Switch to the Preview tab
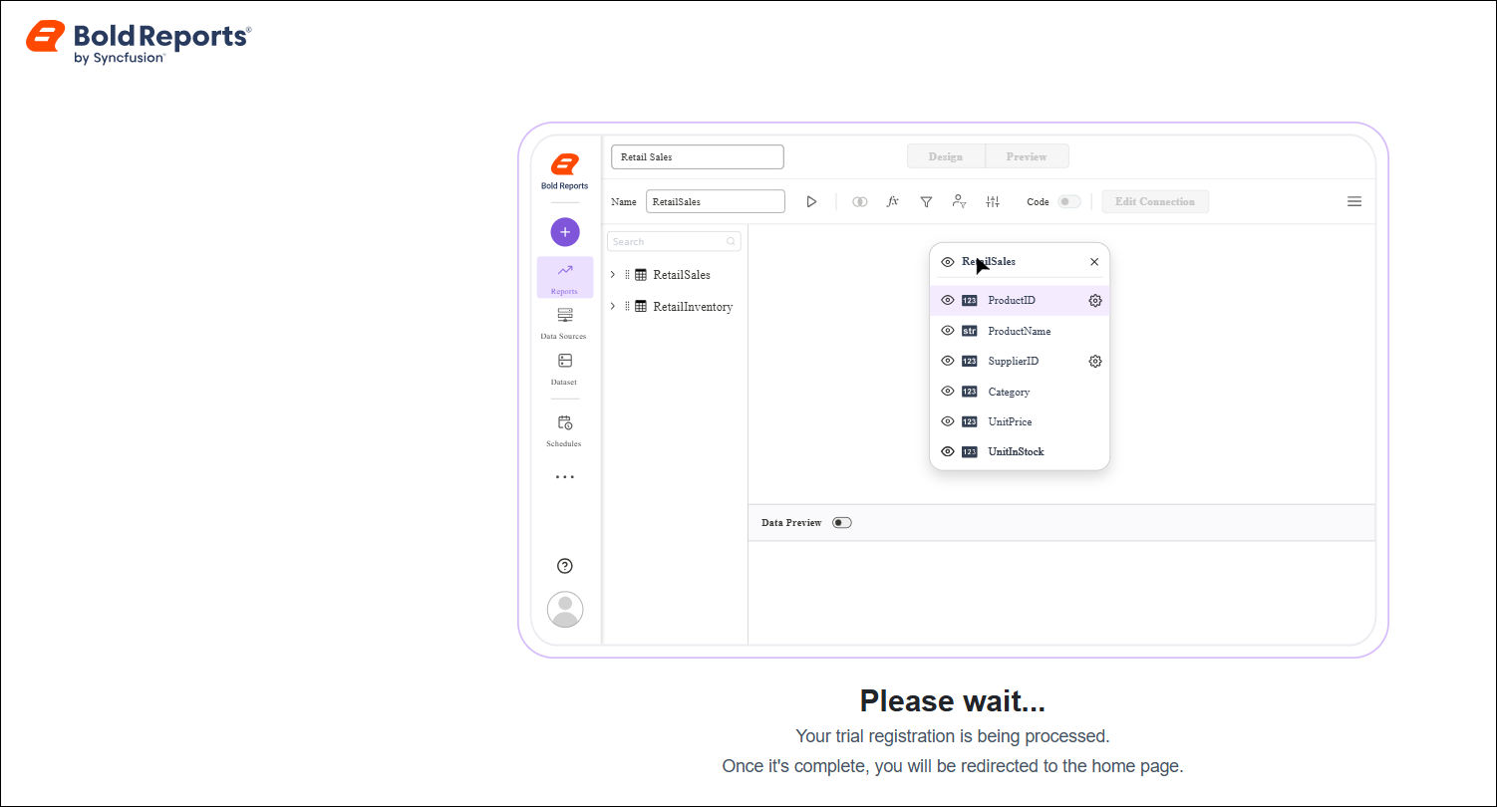 coord(1027,156)
